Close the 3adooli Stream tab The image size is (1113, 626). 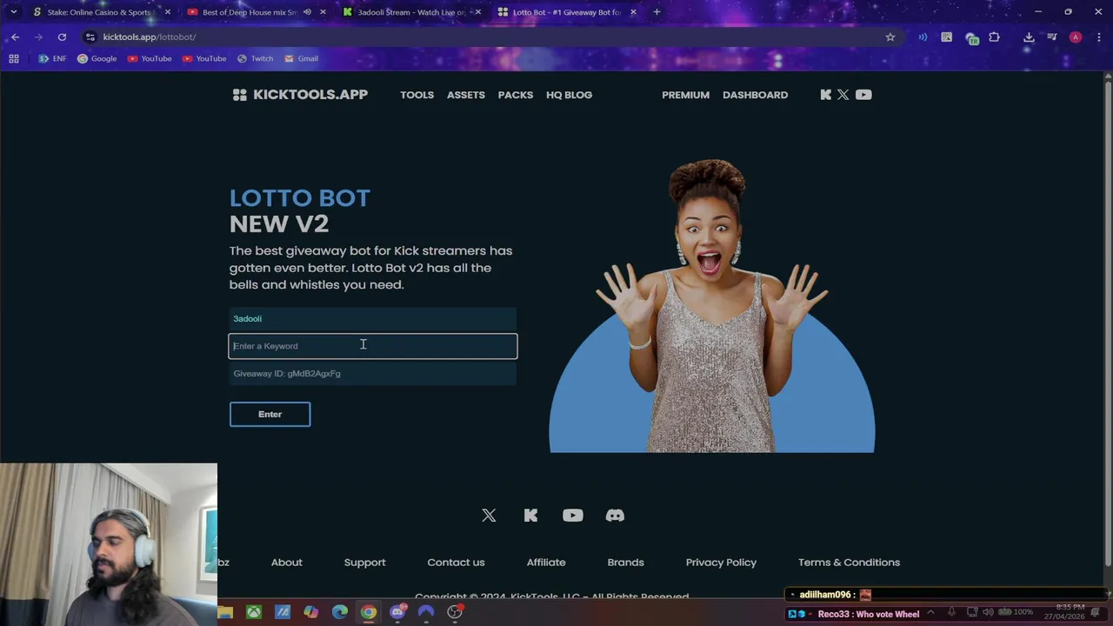pyautogui.click(x=477, y=12)
